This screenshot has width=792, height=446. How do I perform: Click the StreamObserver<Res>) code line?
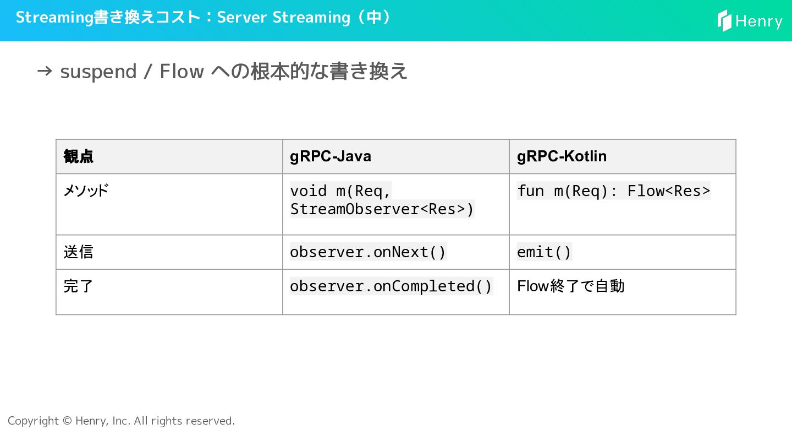coord(382,209)
